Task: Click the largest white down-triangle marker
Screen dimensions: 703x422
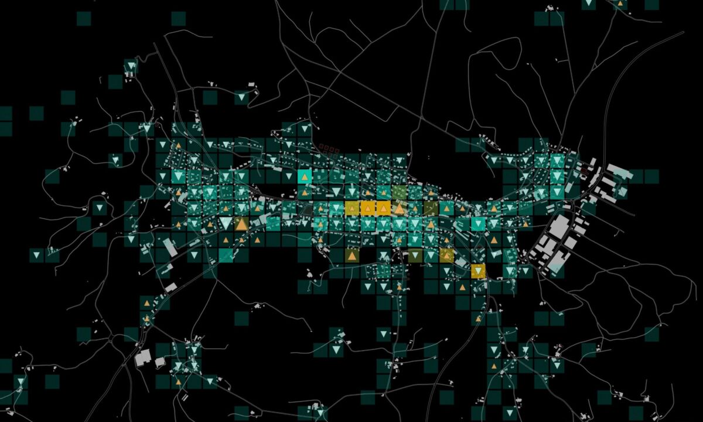Action: point(226,223)
